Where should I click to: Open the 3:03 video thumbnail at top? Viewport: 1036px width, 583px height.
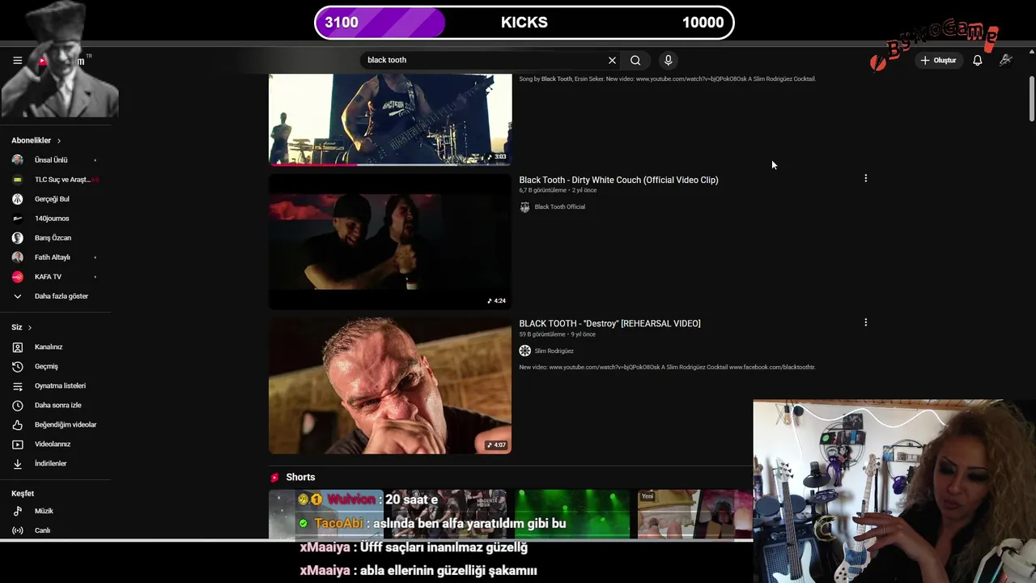click(390, 120)
